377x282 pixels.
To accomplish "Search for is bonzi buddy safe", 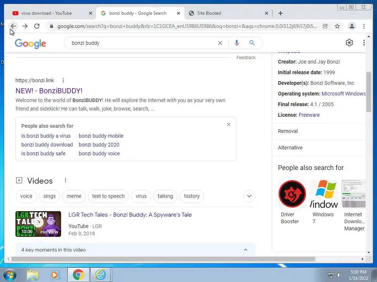I will click(x=43, y=154).
